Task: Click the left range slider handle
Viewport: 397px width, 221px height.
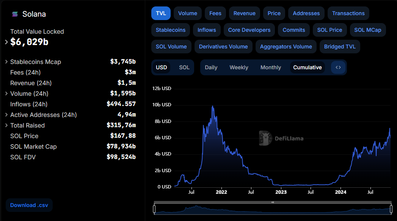Action: [x=154, y=209]
